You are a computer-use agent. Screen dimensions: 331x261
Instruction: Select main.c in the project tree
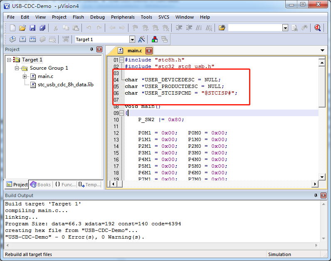45,76
